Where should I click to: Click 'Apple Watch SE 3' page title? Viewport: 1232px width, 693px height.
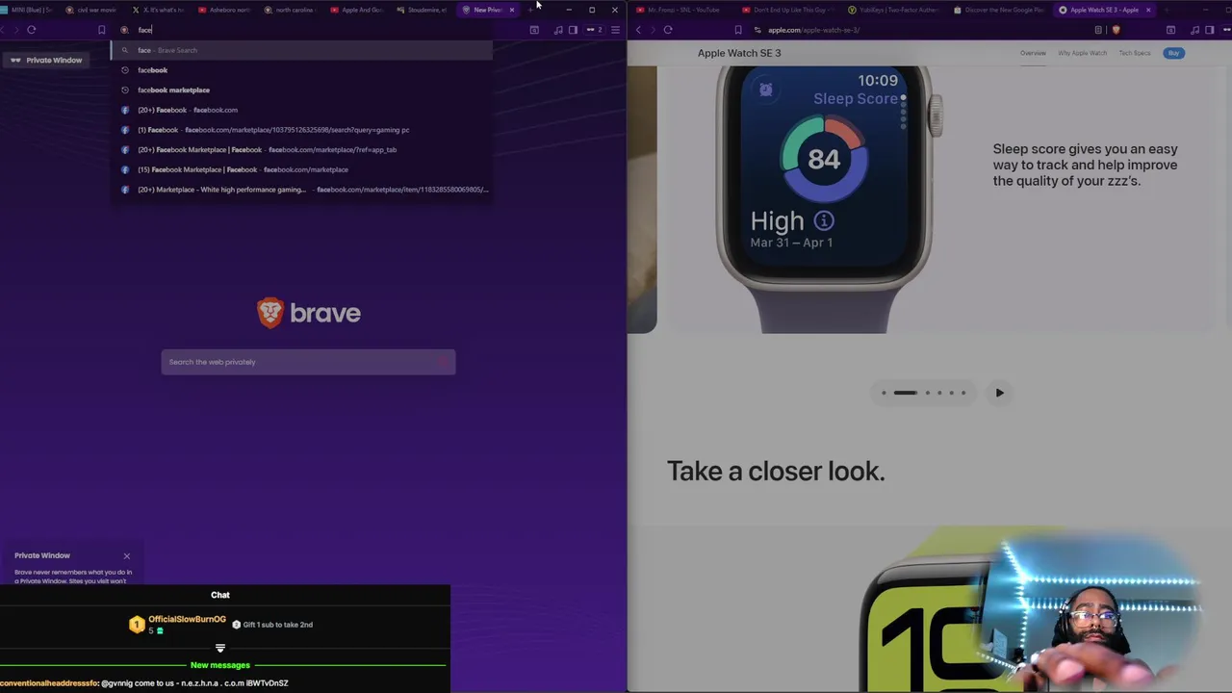739,53
